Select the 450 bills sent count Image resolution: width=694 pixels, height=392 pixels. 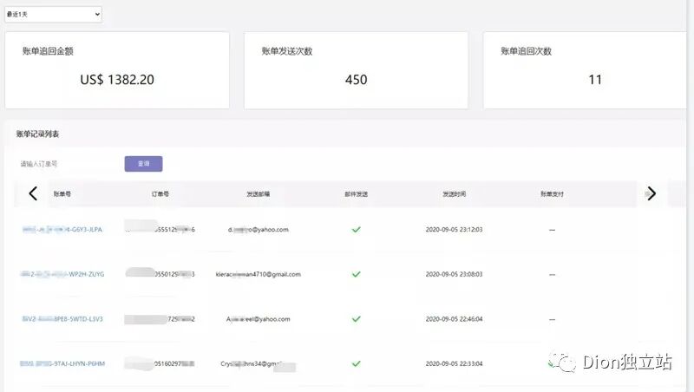[356, 80]
